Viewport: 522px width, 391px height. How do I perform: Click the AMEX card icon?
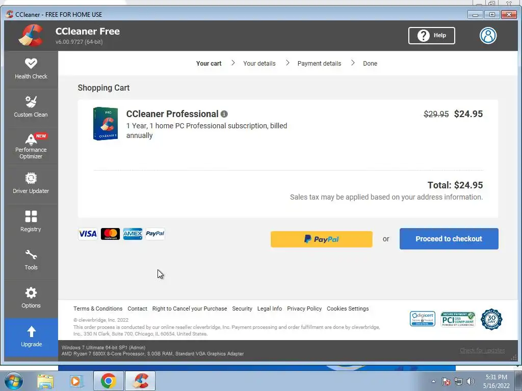(x=133, y=234)
